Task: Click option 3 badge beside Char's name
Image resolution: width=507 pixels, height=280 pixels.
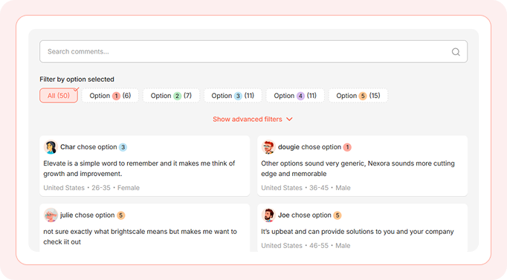Action: click(x=123, y=147)
